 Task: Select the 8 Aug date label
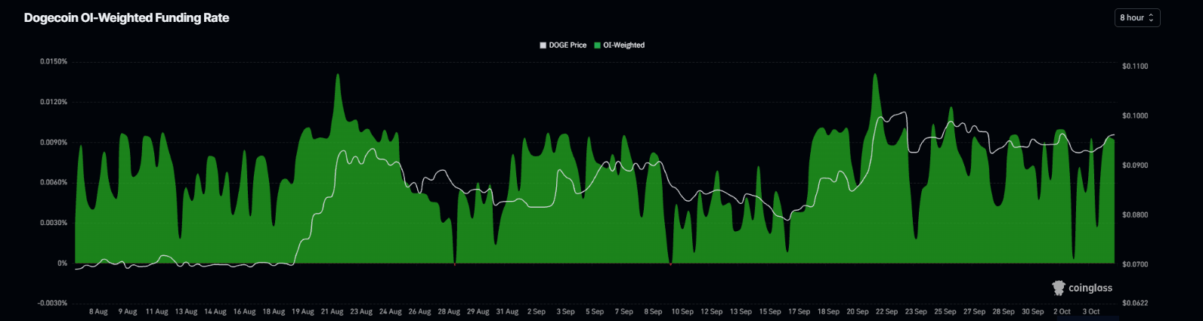(x=98, y=311)
